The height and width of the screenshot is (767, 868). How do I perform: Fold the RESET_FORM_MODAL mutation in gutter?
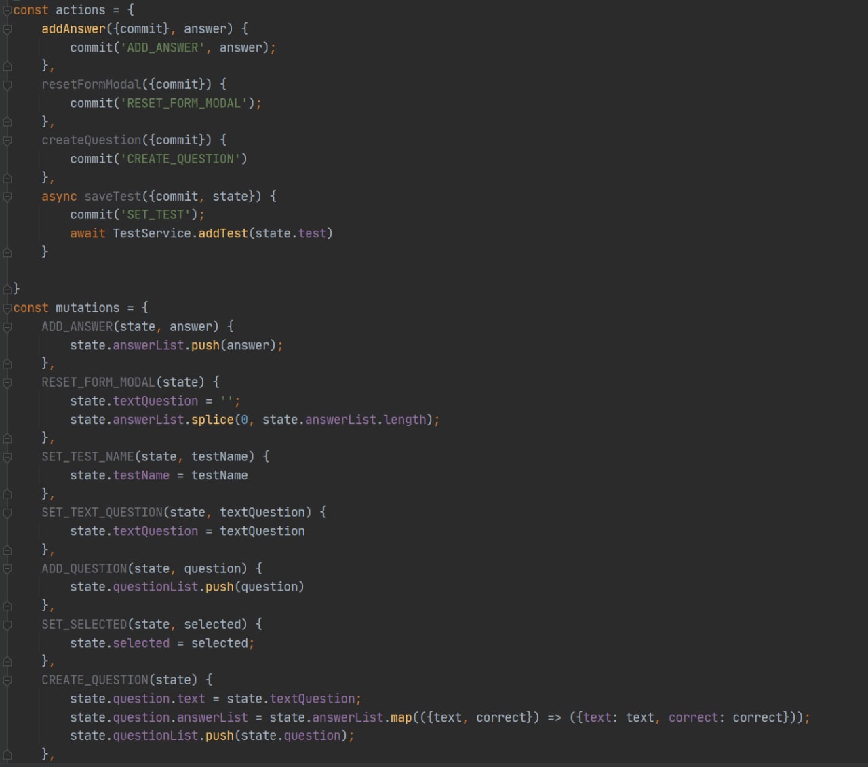[7, 382]
